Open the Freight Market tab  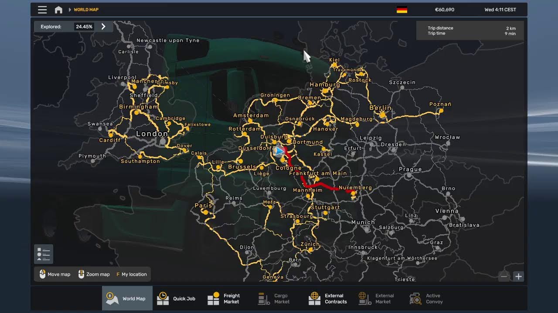[224, 298]
